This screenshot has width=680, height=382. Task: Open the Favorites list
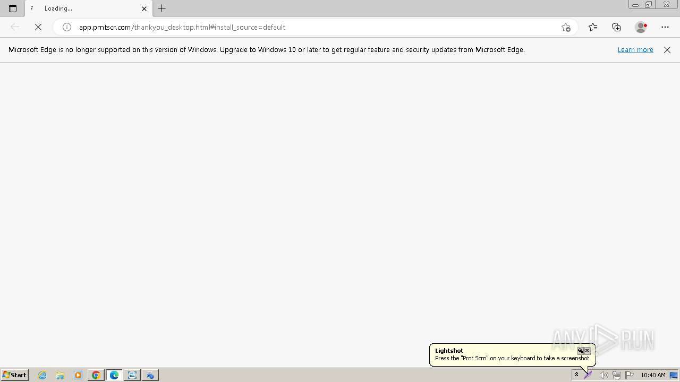click(593, 27)
